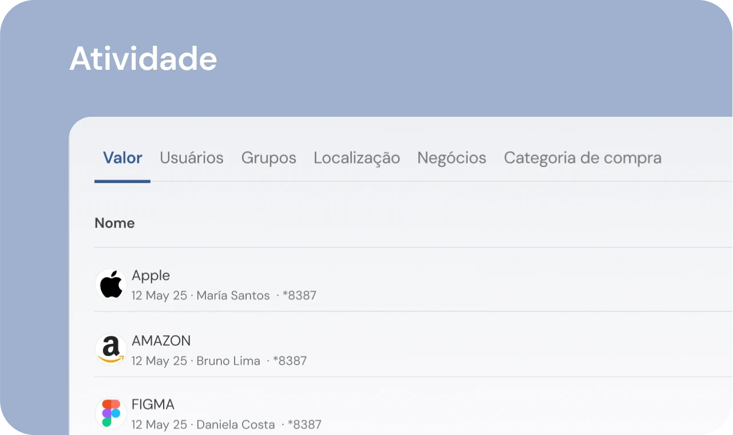Click Daniela Costa under FIGMA
The width and height of the screenshot is (733, 435).
coord(235,425)
